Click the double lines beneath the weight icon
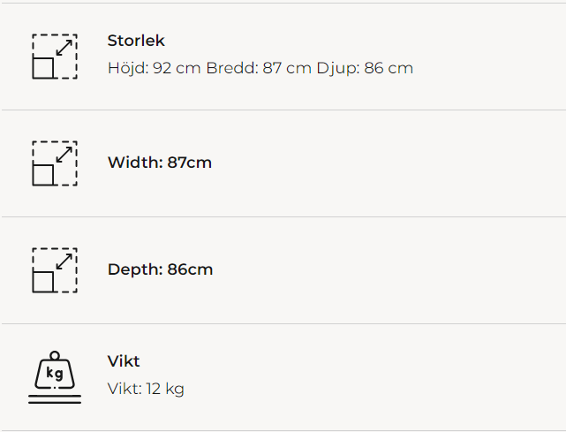 tap(55, 399)
